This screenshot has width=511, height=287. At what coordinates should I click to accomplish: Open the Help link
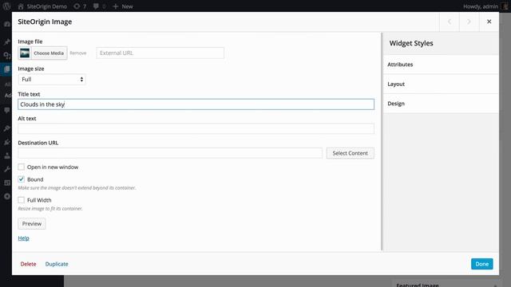tap(23, 238)
